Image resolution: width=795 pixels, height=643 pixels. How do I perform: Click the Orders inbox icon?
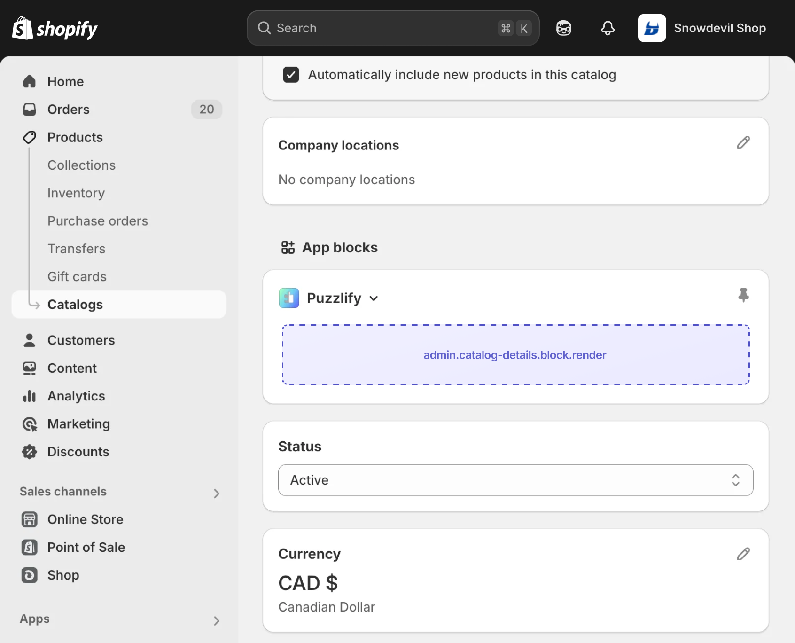tap(30, 110)
